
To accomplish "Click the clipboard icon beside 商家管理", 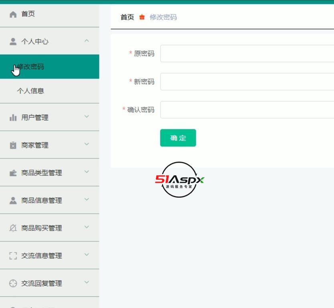I will 13,145.
